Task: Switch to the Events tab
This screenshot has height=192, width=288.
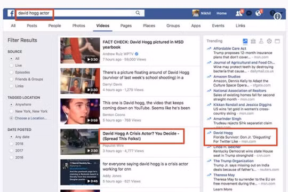Action: tap(218, 26)
